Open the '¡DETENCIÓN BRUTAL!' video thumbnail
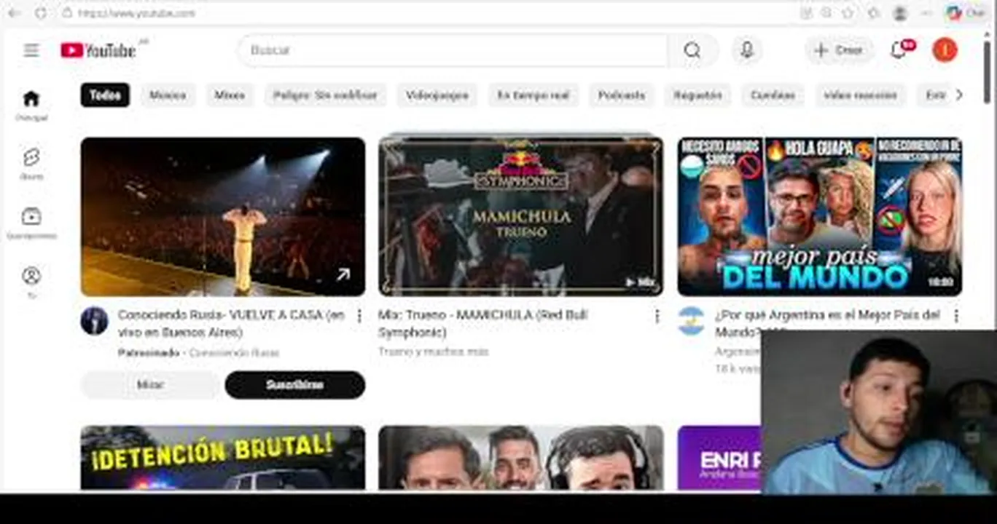Viewport: 997px width, 524px height. (x=223, y=458)
